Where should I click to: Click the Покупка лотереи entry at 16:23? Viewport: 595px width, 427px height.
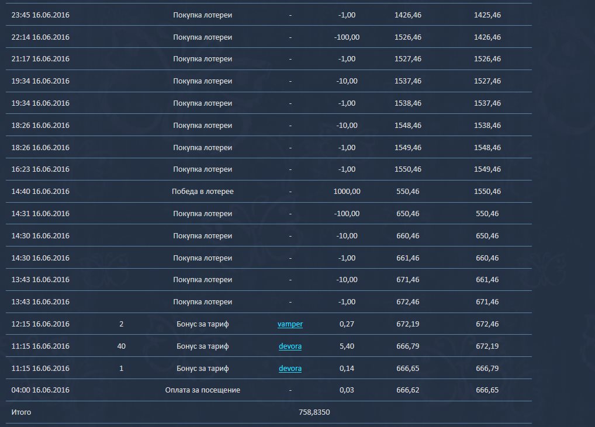202,169
